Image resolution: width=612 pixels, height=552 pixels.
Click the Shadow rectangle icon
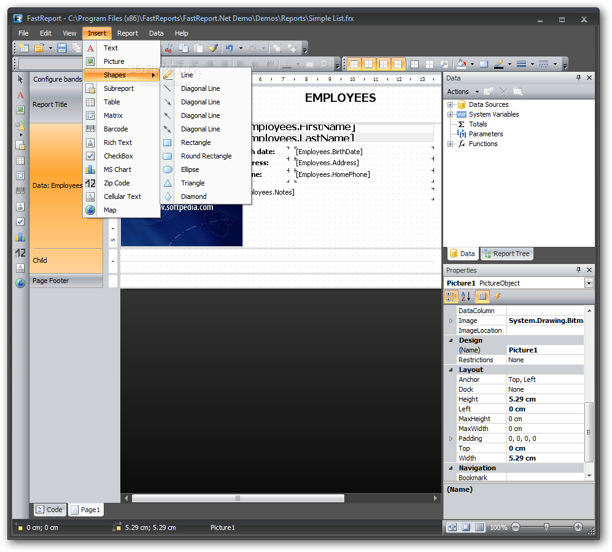point(484,64)
